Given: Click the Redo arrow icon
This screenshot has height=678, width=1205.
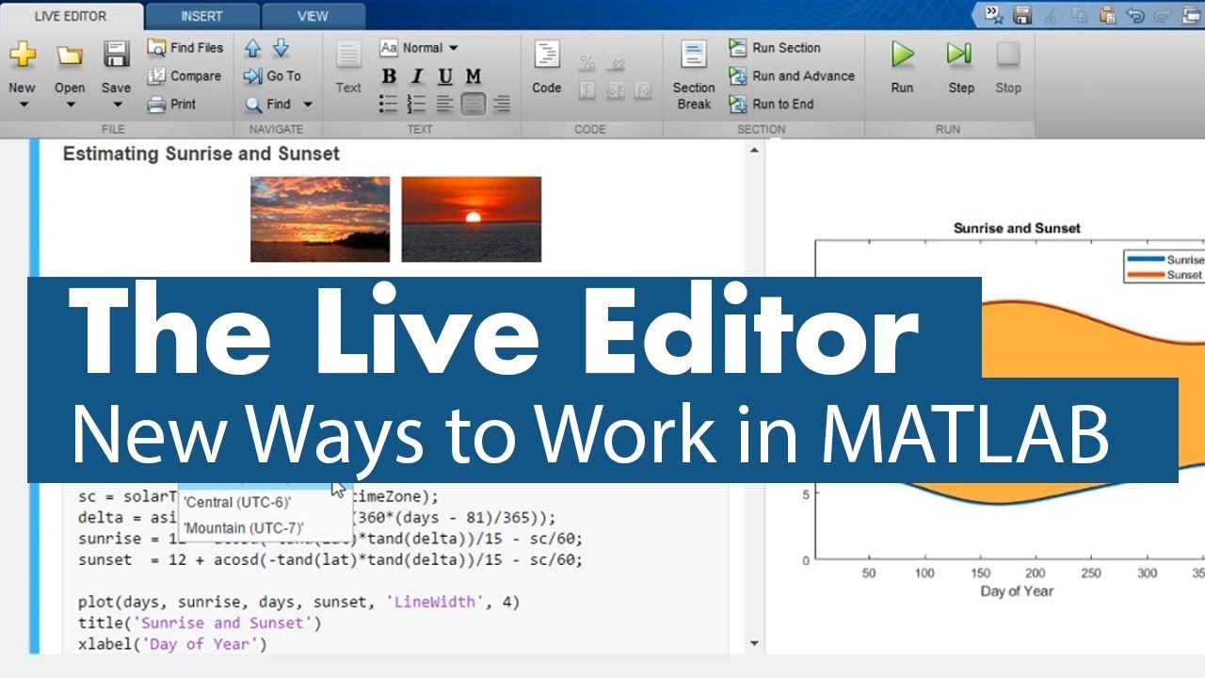Looking at the screenshot, I should click(x=1164, y=14).
